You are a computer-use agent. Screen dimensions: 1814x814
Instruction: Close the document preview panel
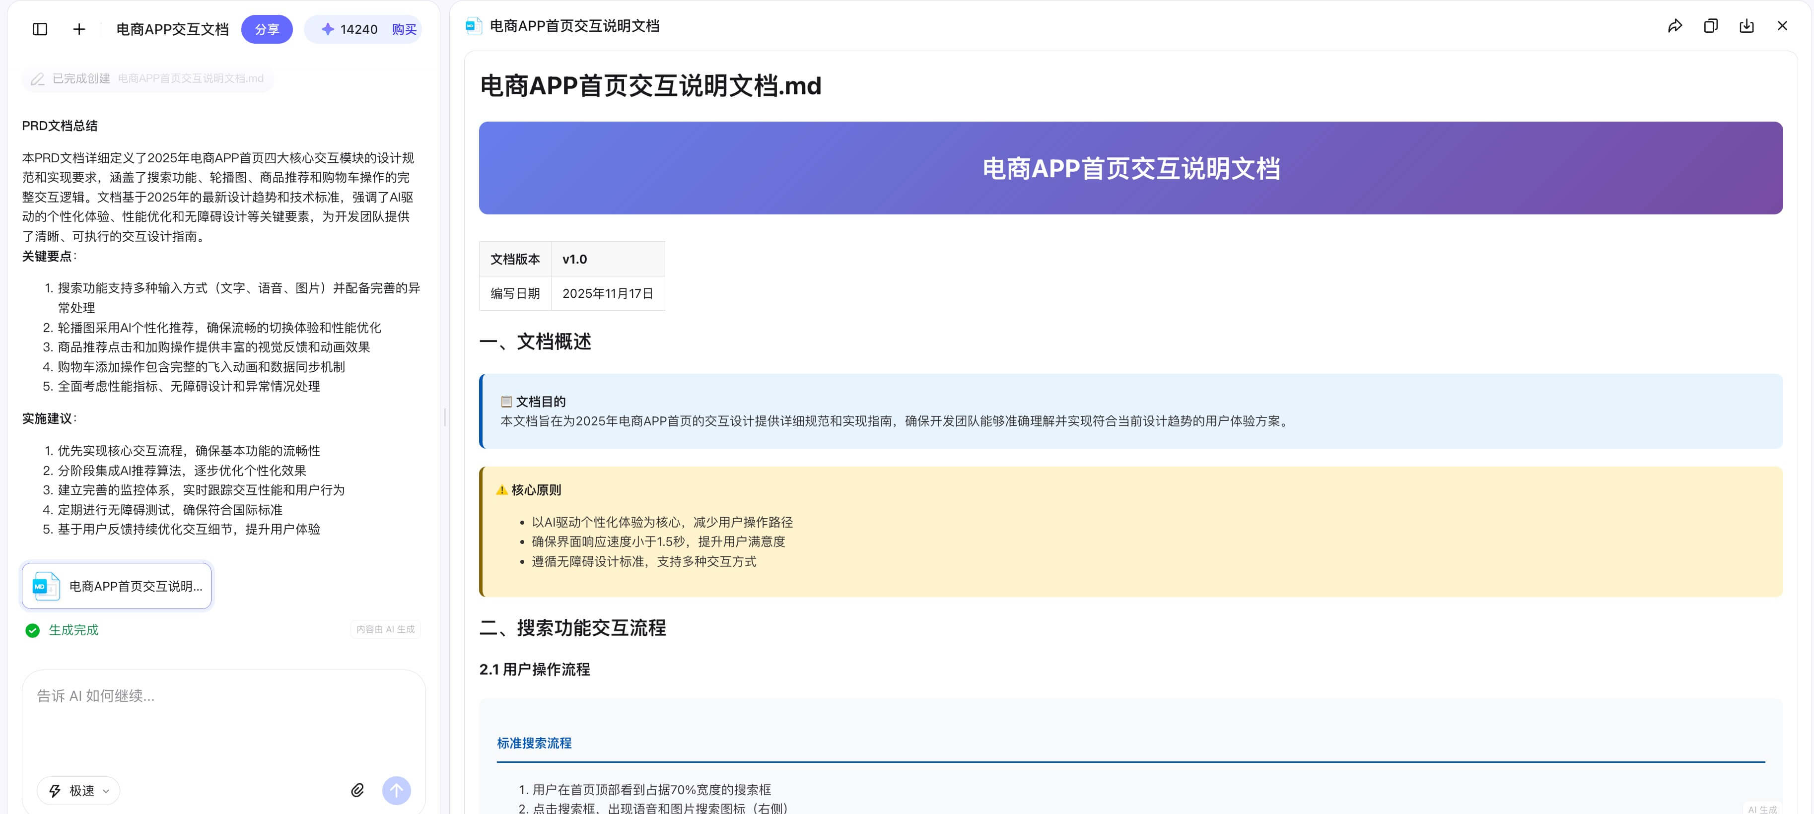(x=1782, y=25)
